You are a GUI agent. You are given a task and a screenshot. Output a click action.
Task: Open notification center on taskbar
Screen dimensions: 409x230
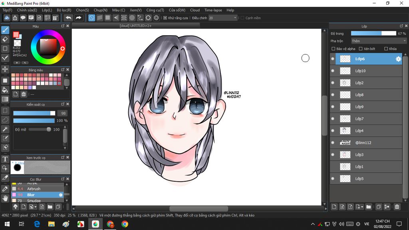399,224
